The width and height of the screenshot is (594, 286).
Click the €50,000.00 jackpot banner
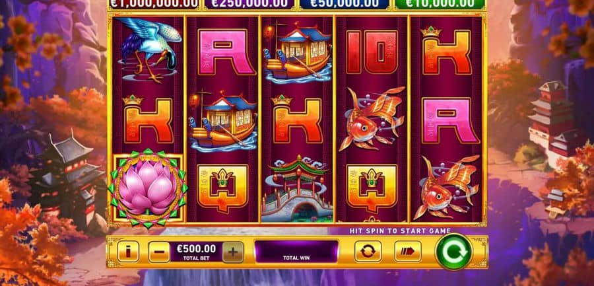pyautogui.click(x=345, y=3)
